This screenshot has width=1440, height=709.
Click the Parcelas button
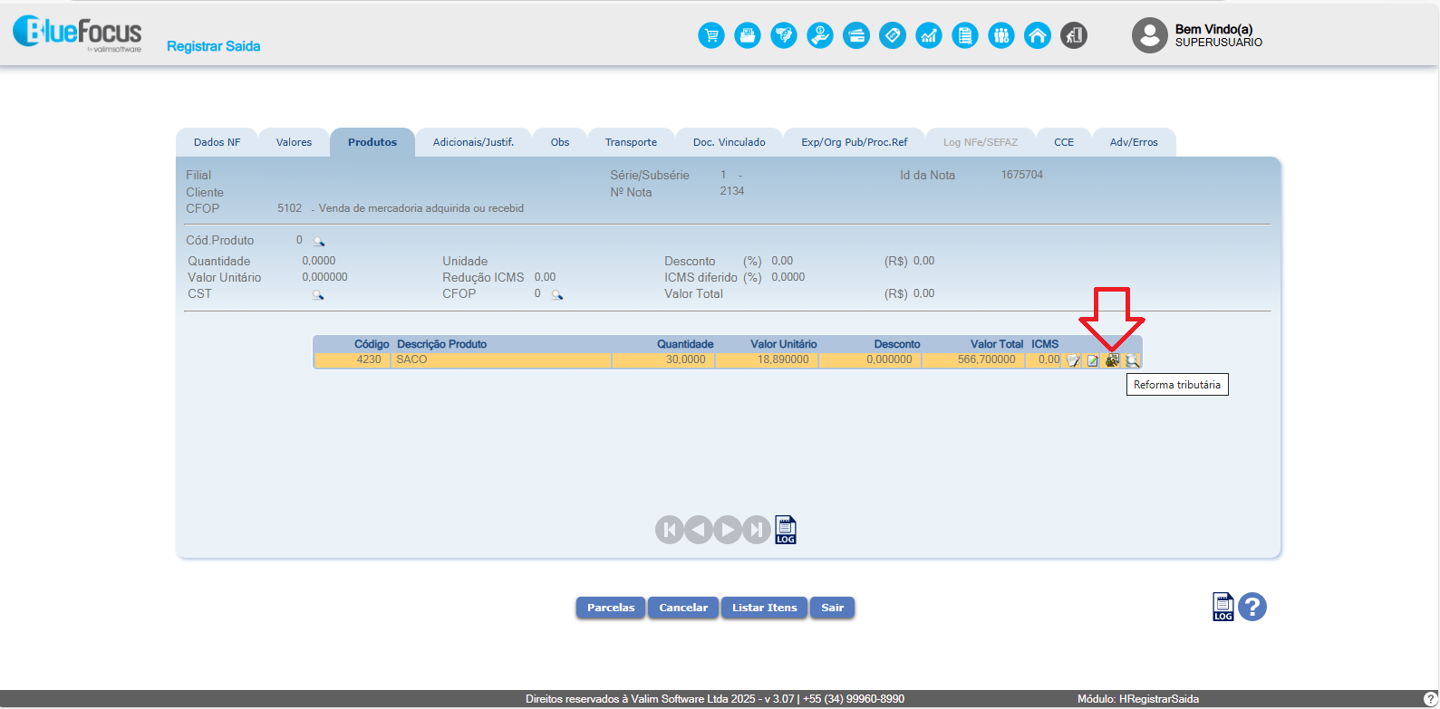pos(611,608)
